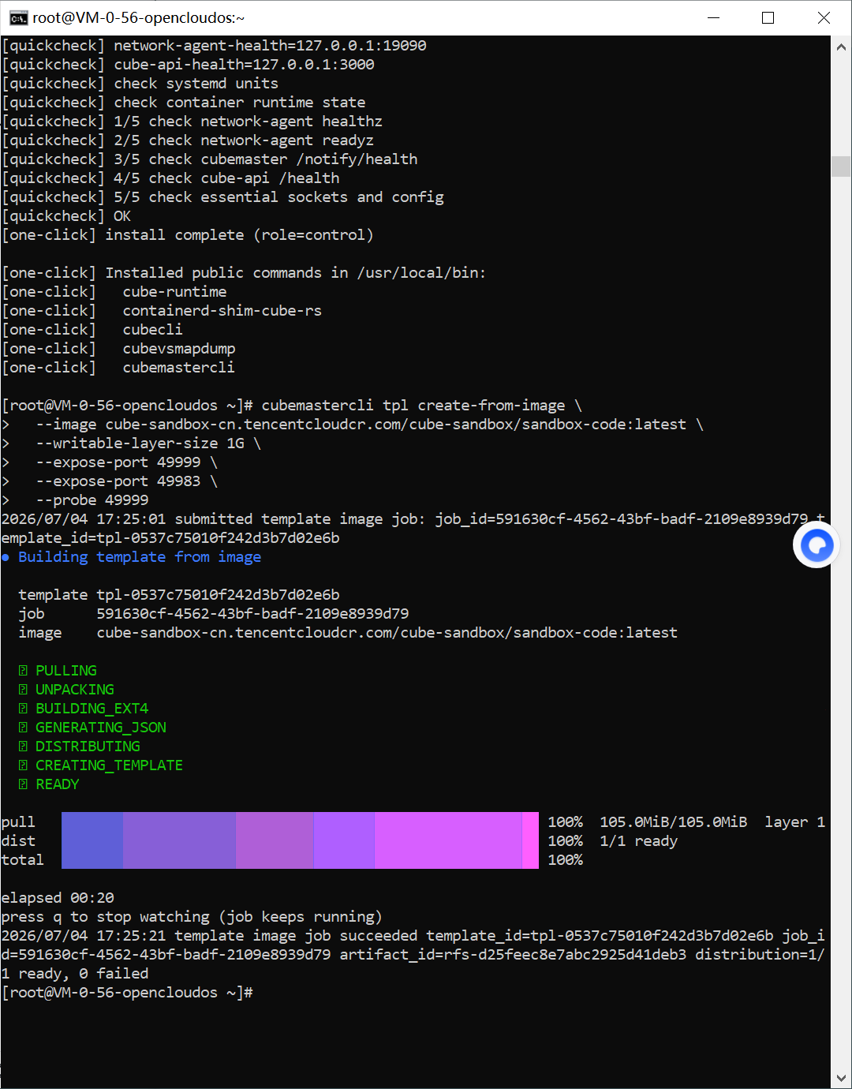The image size is (852, 1089).
Task: Click the final shell prompt line
Action: 127,992
